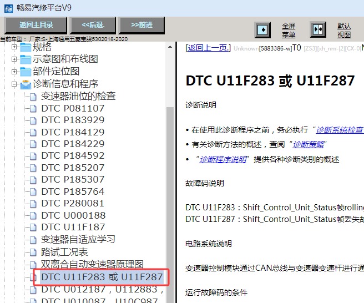Click the 返回主目录 button
Image resolution: width=364 pixels, height=303 pixels.
tap(36, 25)
